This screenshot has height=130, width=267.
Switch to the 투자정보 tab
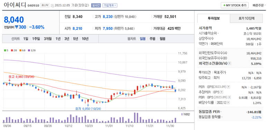pos(213,18)
